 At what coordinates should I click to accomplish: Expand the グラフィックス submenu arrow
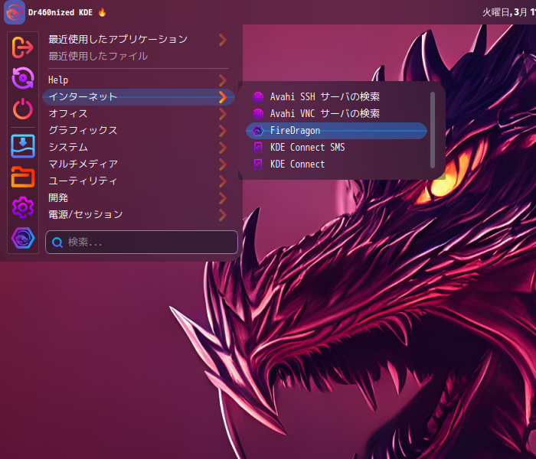coord(223,131)
